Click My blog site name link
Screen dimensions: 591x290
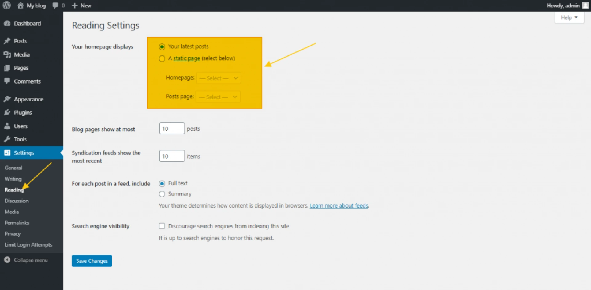(x=36, y=6)
